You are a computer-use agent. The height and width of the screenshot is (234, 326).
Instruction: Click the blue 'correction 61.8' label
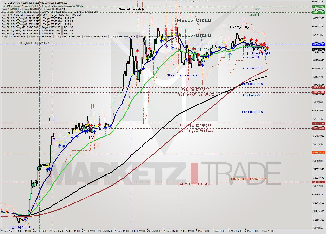point(252,57)
